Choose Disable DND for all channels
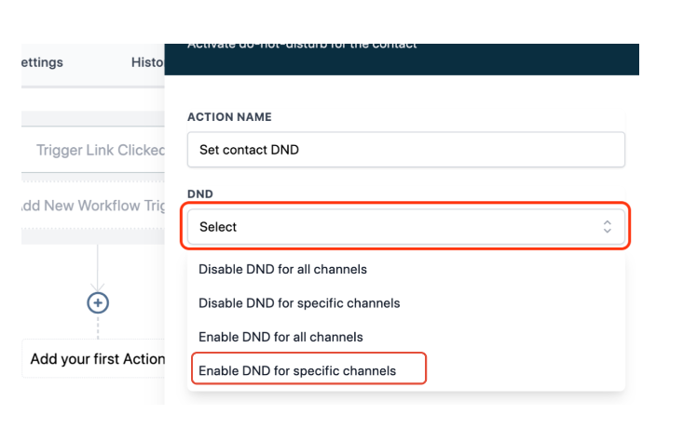 point(282,270)
